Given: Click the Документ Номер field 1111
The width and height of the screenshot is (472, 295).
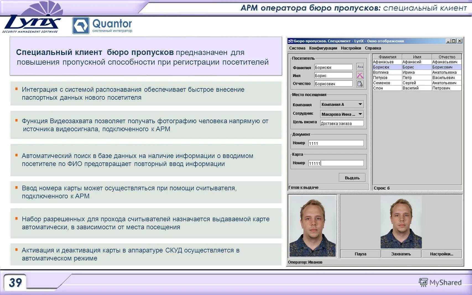Looking at the screenshot, I should coord(336,143).
